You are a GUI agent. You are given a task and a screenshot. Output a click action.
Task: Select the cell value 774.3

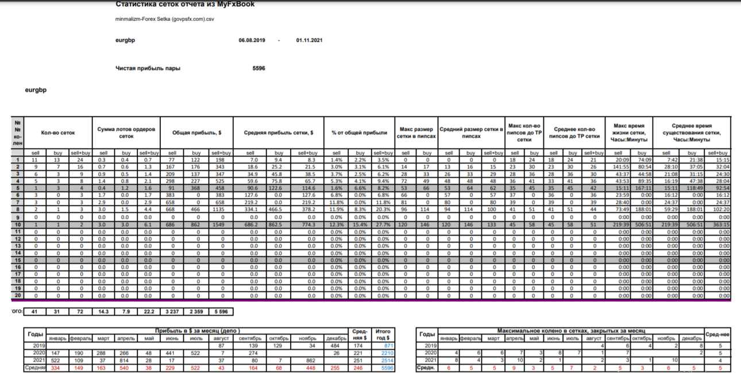point(308,226)
